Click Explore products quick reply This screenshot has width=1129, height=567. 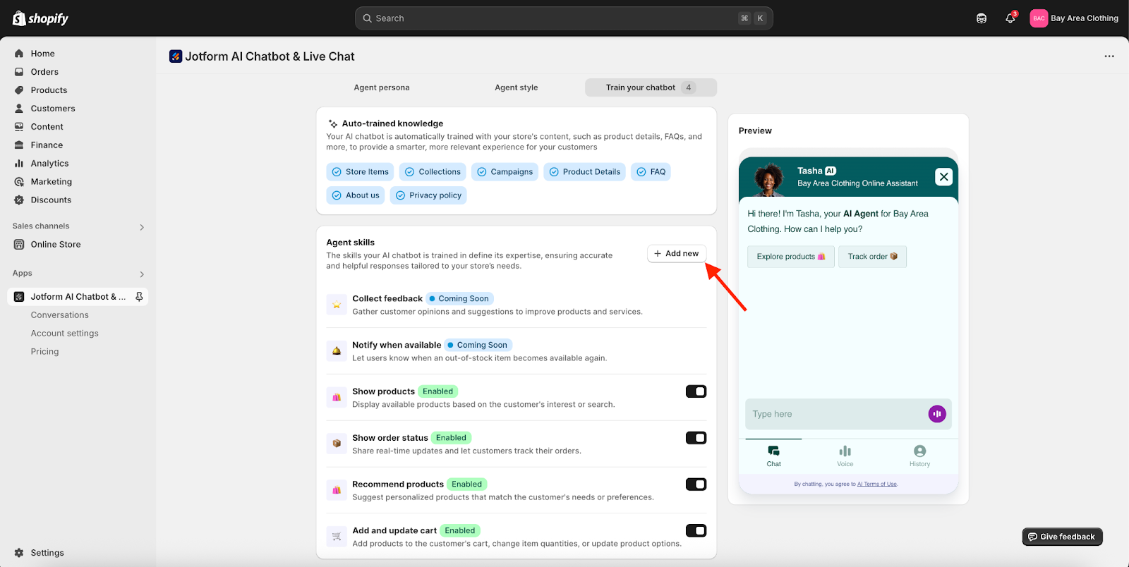(791, 257)
